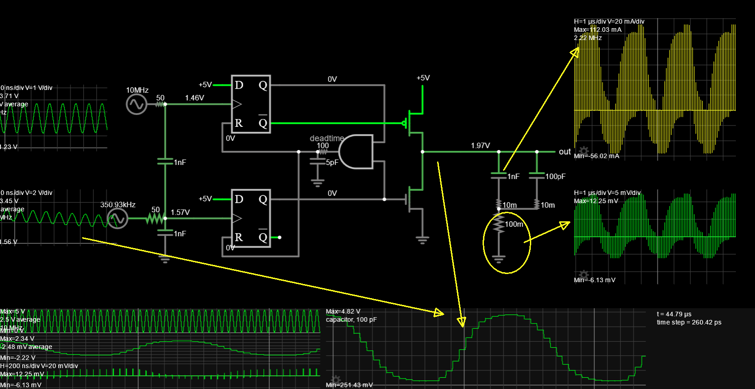Open settings gear of yellow current scope
Viewport: 755px width, 389px height.
(x=584, y=150)
